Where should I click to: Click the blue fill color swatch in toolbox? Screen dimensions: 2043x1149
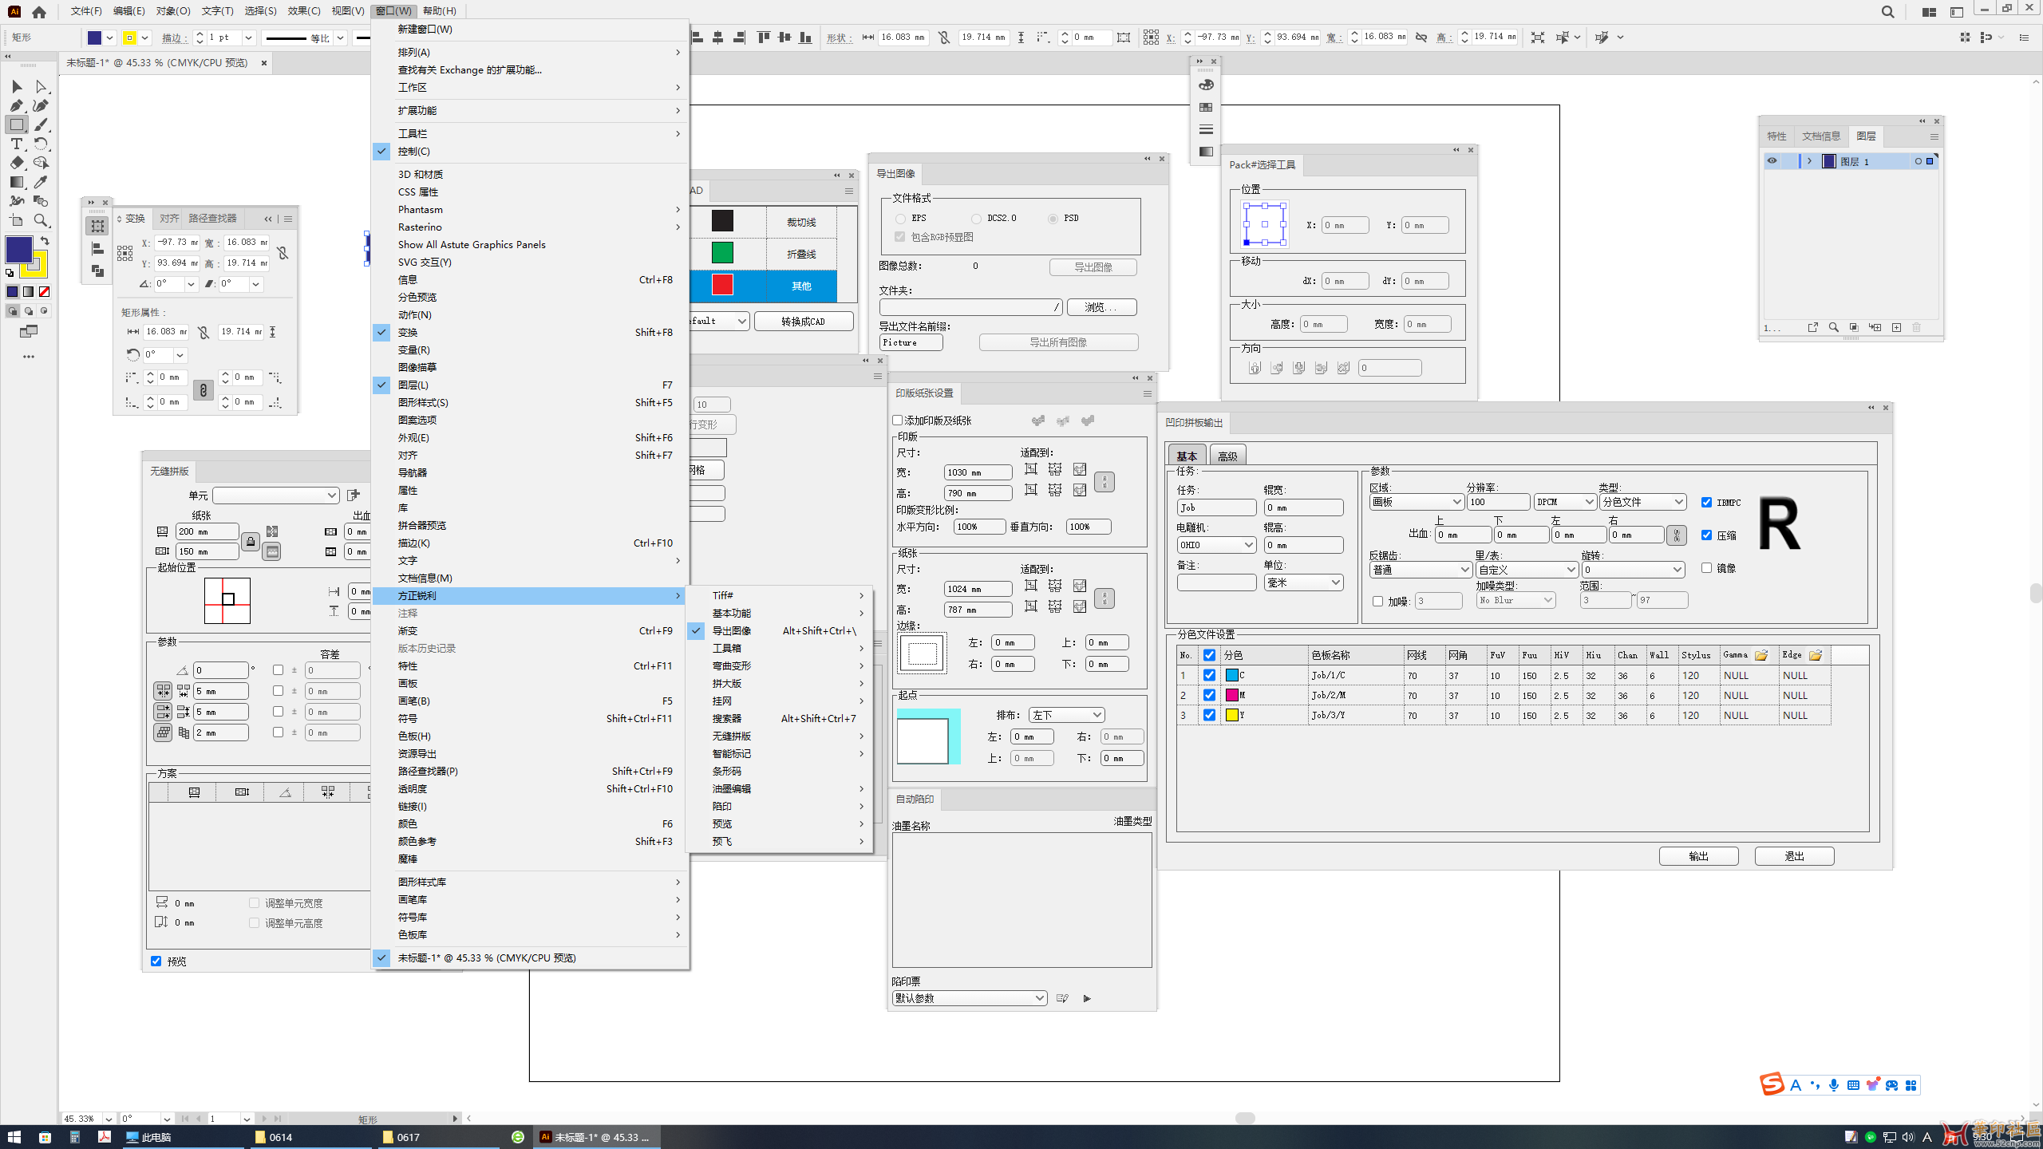coord(18,250)
